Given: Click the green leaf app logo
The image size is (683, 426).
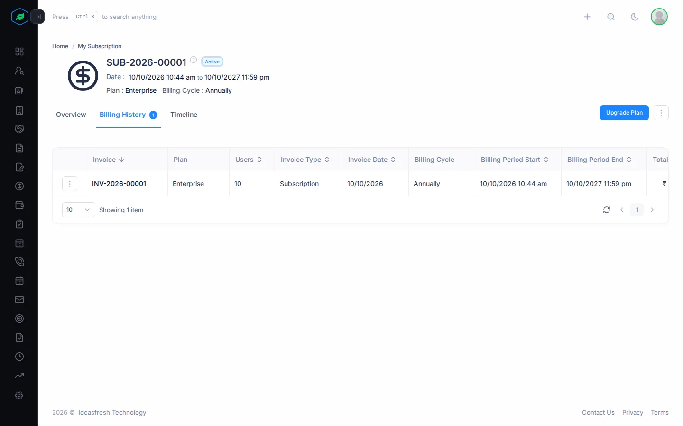Looking at the screenshot, I should point(20,17).
